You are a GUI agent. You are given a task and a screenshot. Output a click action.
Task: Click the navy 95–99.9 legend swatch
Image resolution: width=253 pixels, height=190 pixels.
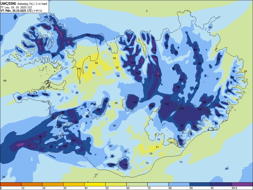tap(221, 184)
